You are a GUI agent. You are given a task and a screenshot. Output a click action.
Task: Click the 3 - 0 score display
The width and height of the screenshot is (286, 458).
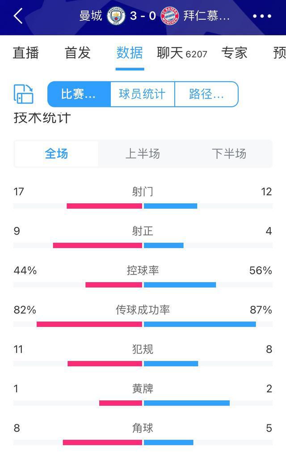coord(143,15)
